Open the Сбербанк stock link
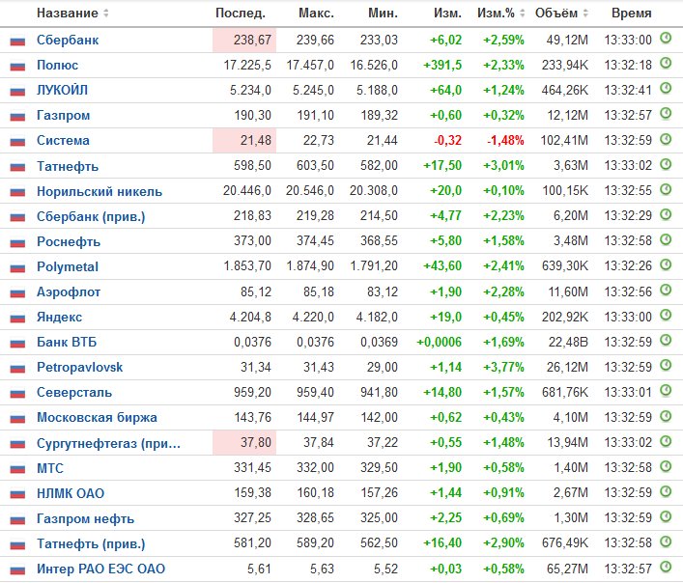The image size is (683, 583). (x=68, y=40)
